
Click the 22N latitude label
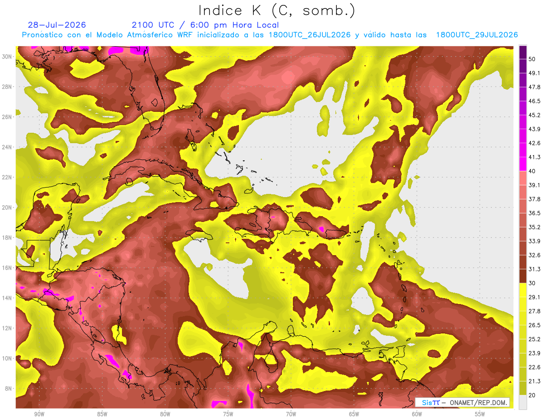[x=8, y=177]
